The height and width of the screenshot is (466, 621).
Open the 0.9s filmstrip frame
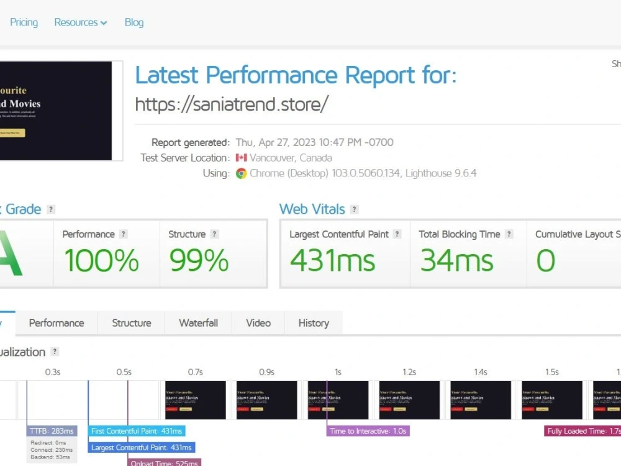click(x=266, y=400)
